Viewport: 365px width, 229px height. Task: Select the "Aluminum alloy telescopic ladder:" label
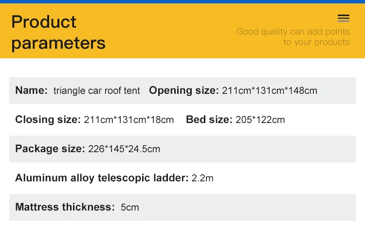click(x=102, y=178)
